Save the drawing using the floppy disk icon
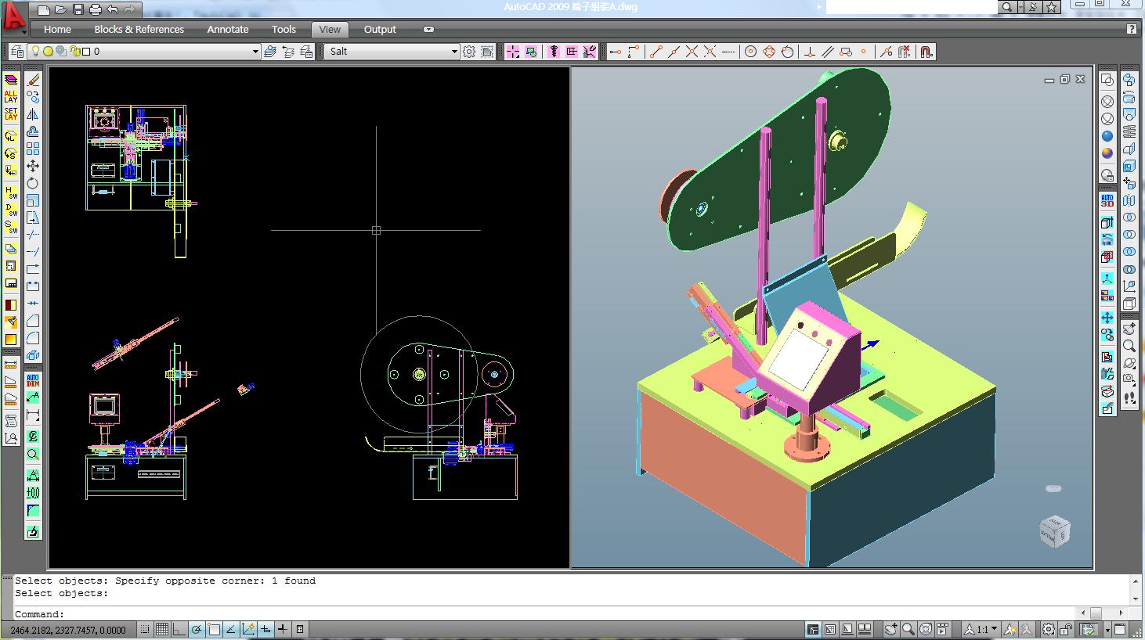The image size is (1145, 640). pyautogui.click(x=78, y=9)
